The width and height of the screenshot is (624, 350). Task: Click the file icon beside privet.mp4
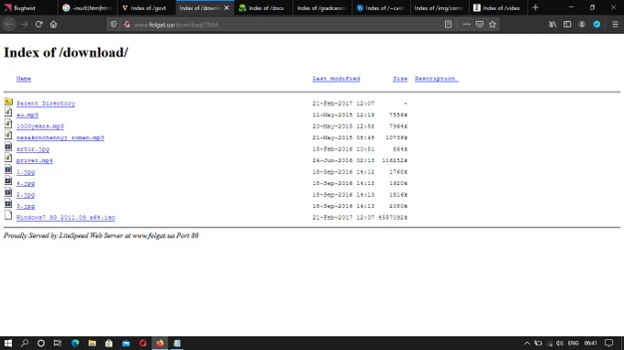tap(8, 158)
